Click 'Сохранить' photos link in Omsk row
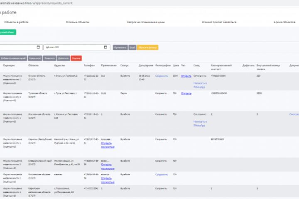The height and width of the screenshot is (199, 299). [161, 76]
